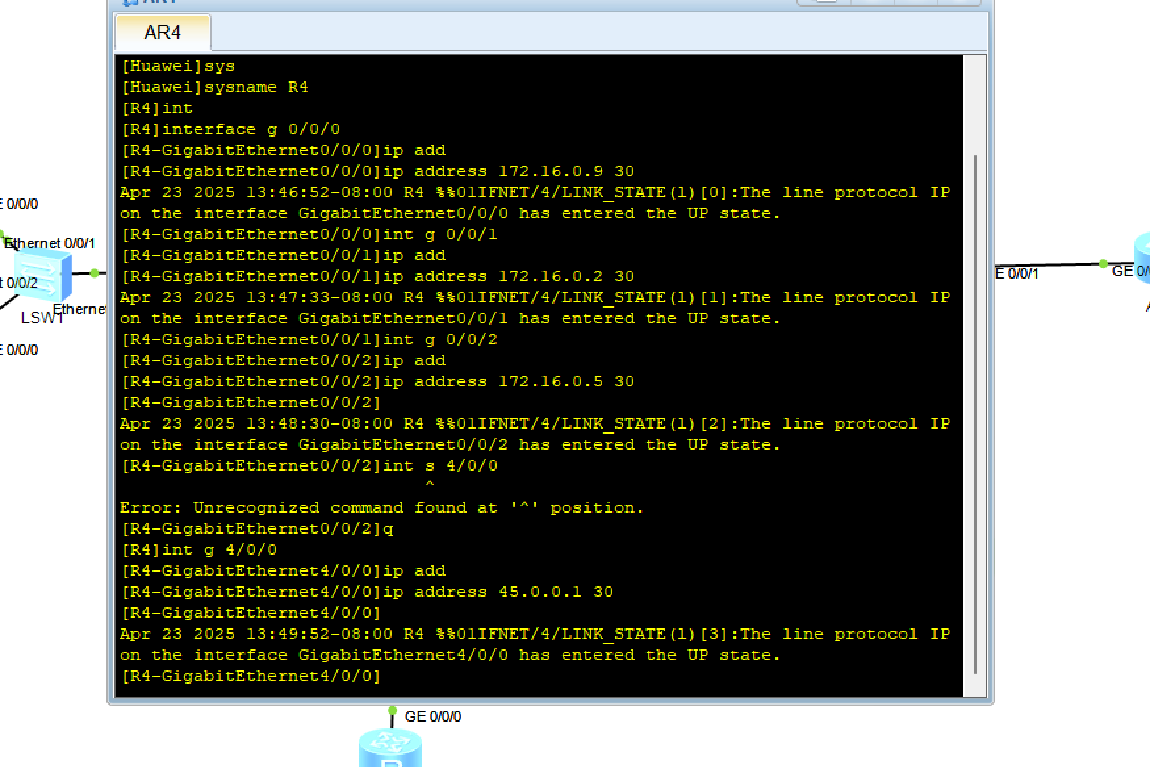Image resolution: width=1150 pixels, height=767 pixels.
Task: Click the LSW1 device name label
Action: pyautogui.click(x=42, y=318)
